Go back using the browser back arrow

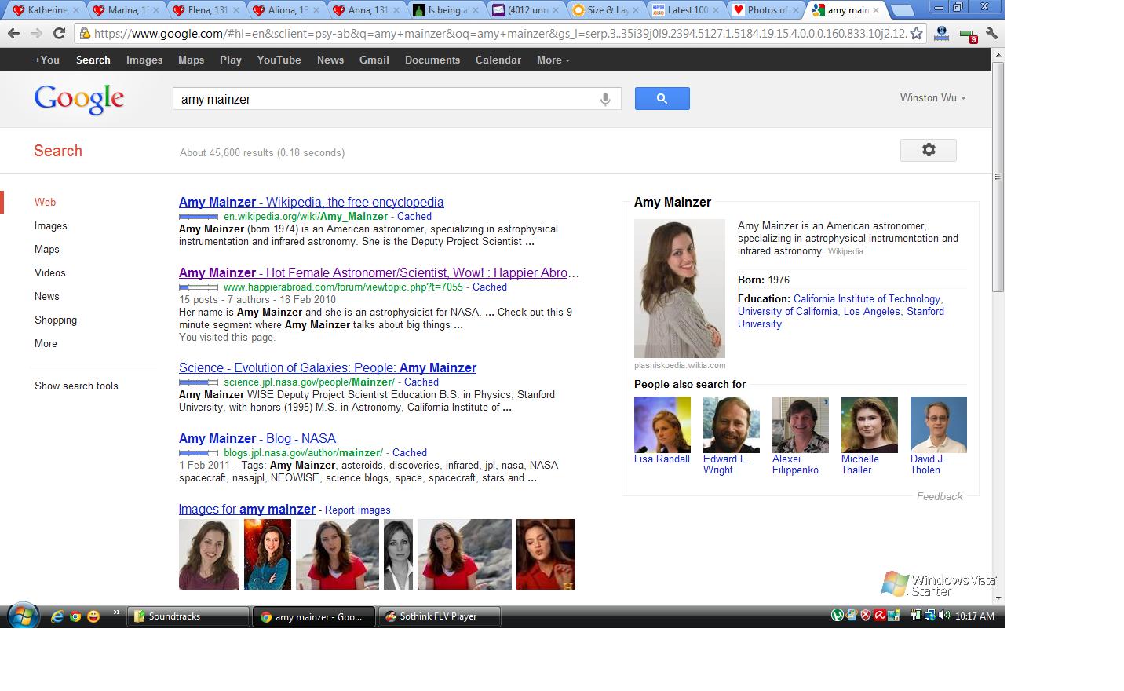(13, 34)
